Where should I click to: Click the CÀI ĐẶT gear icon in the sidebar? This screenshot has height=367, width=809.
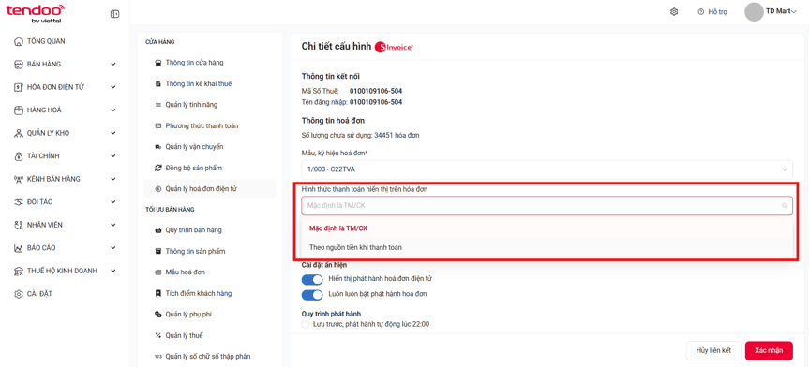point(18,294)
